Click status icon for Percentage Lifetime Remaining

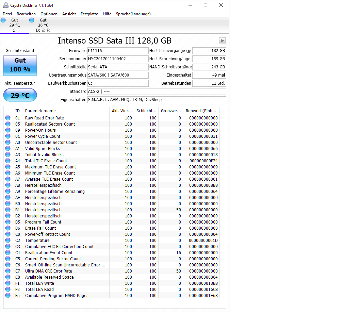(8, 191)
